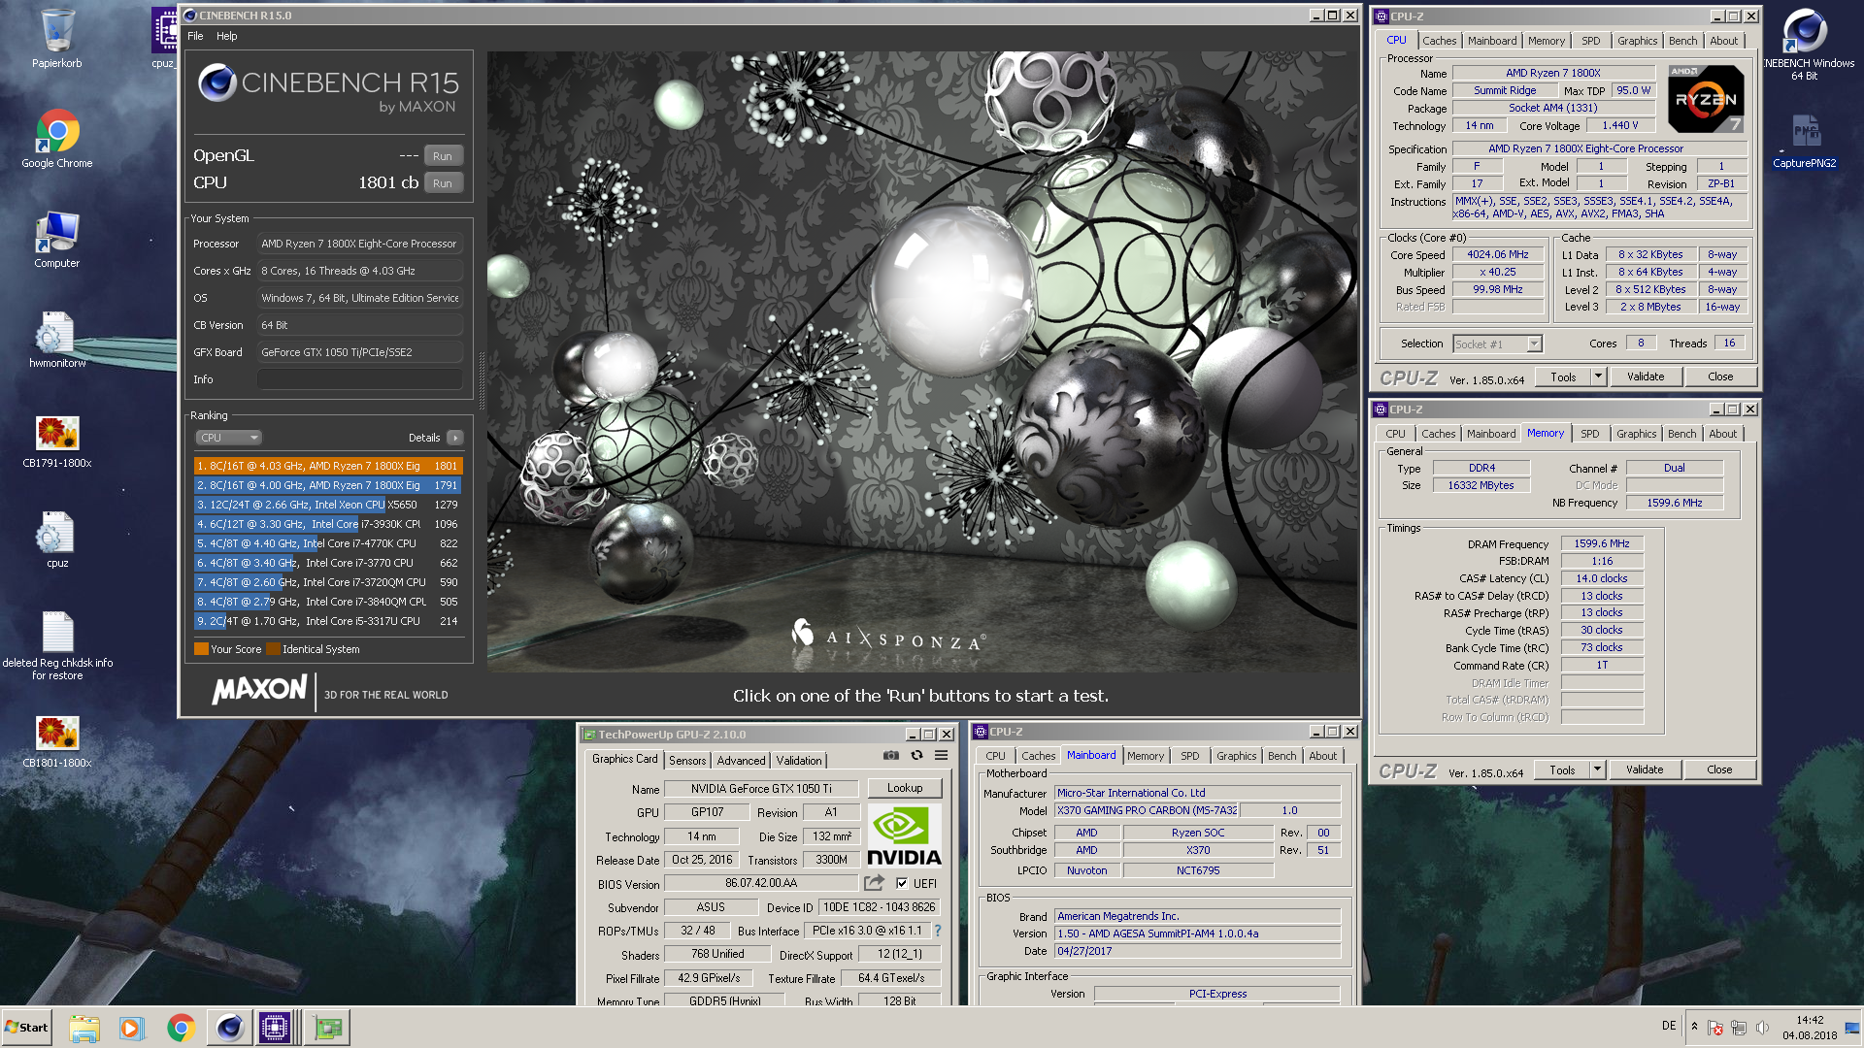This screenshot has width=1864, height=1048.
Task: Open the File menu in Cinebench
Action: 195,36
